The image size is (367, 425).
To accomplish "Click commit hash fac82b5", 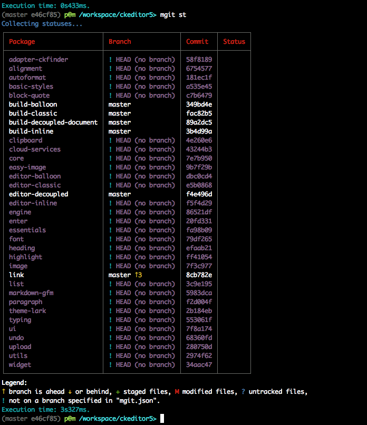I will 199,114.
